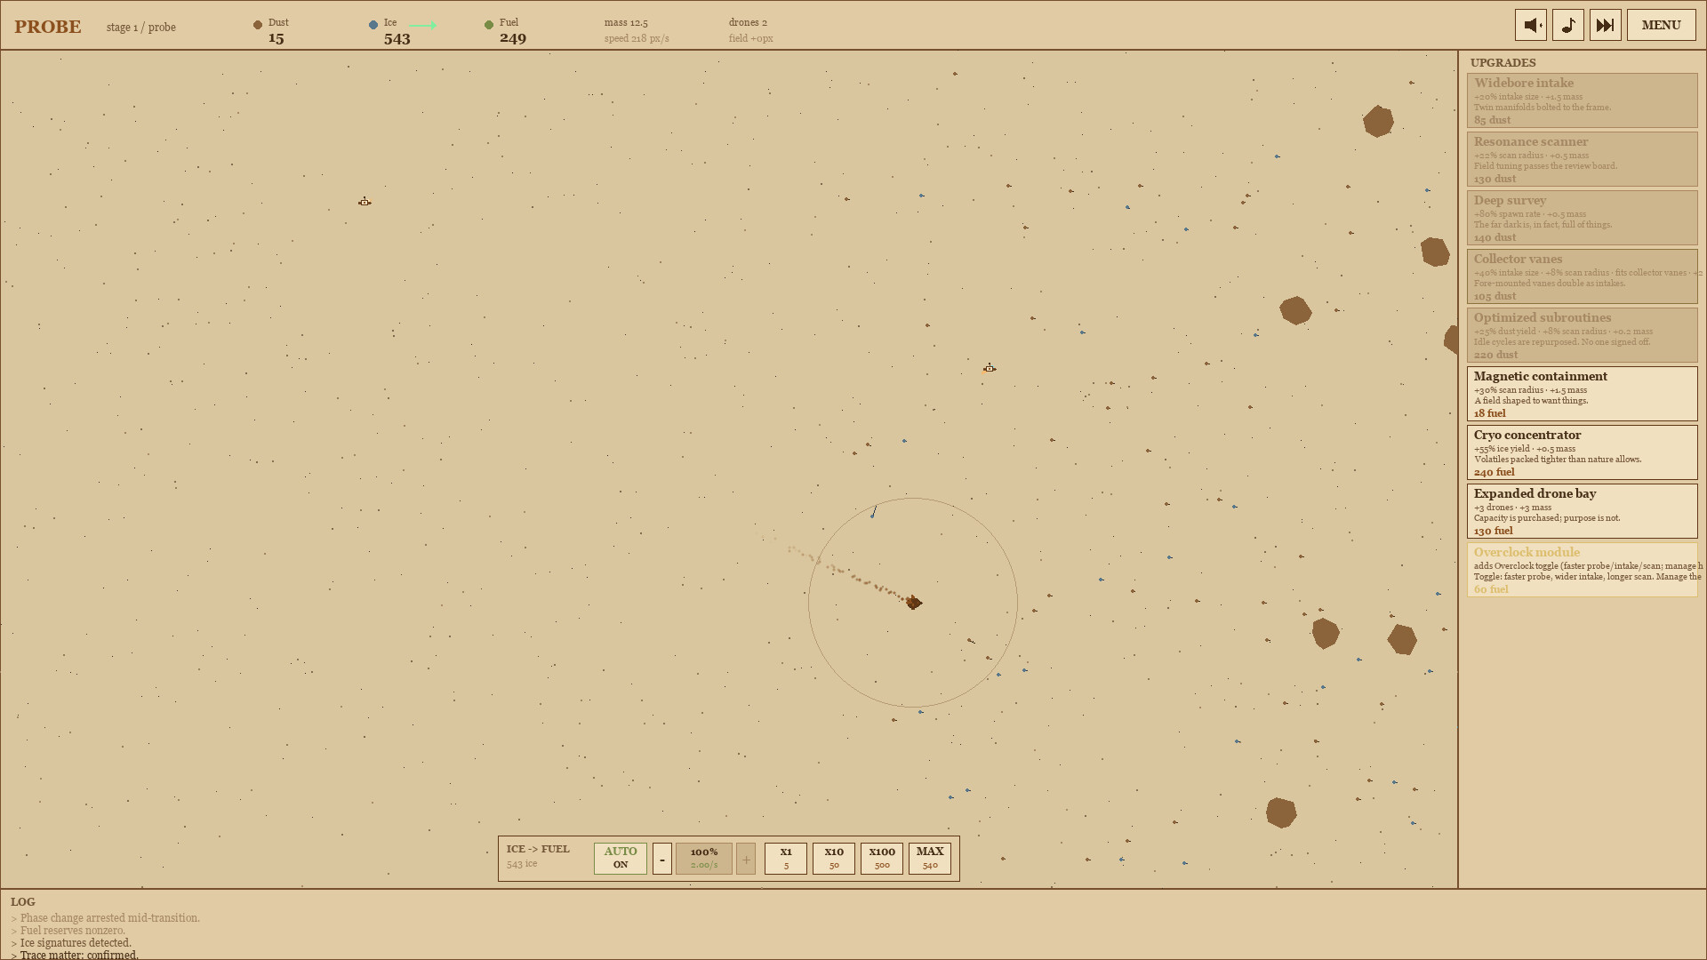Viewport: 1707px width, 960px height.
Task: Select the probe inside the scan circle
Action: pyautogui.click(x=912, y=603)
